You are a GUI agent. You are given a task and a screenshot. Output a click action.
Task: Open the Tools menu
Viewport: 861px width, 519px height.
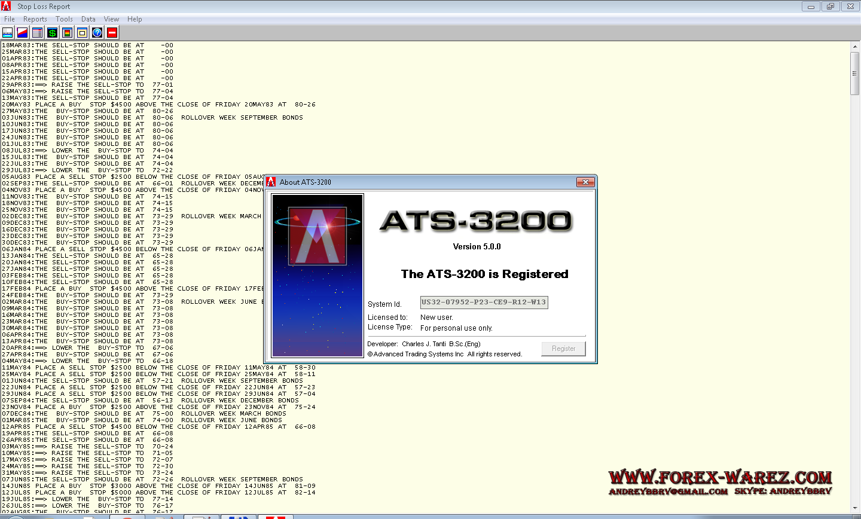64,19
